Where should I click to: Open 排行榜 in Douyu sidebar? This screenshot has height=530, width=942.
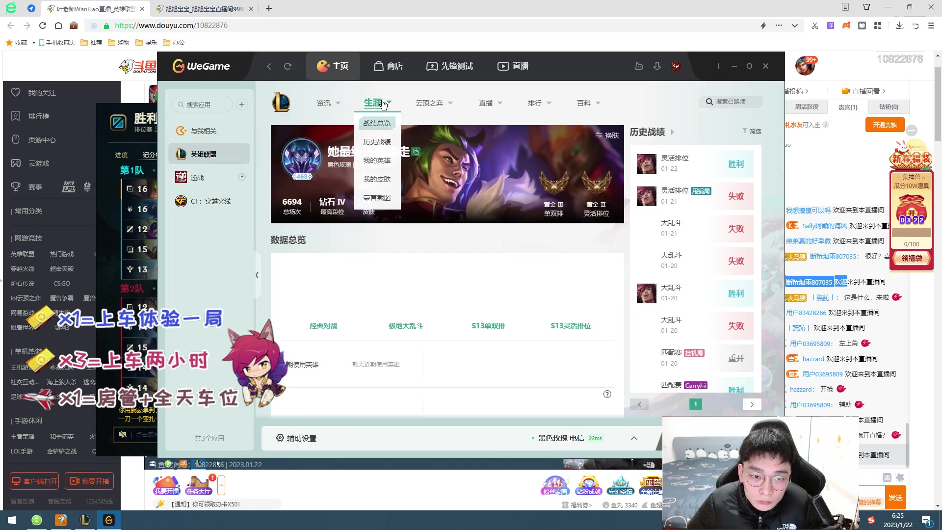(x=30, y=116)
